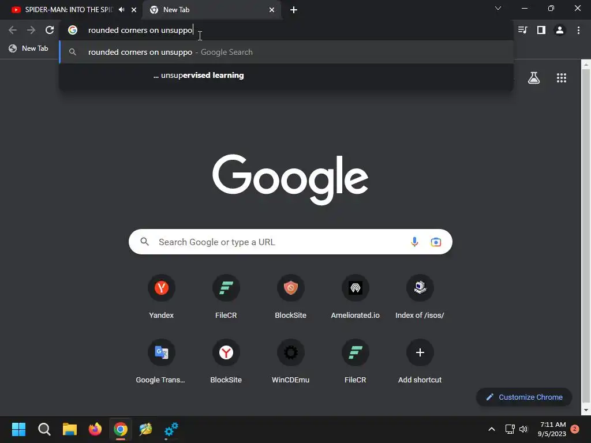Open the Search Labs flask icon
Viewport: 591px width, 443px height.
[x=534, y=78]
